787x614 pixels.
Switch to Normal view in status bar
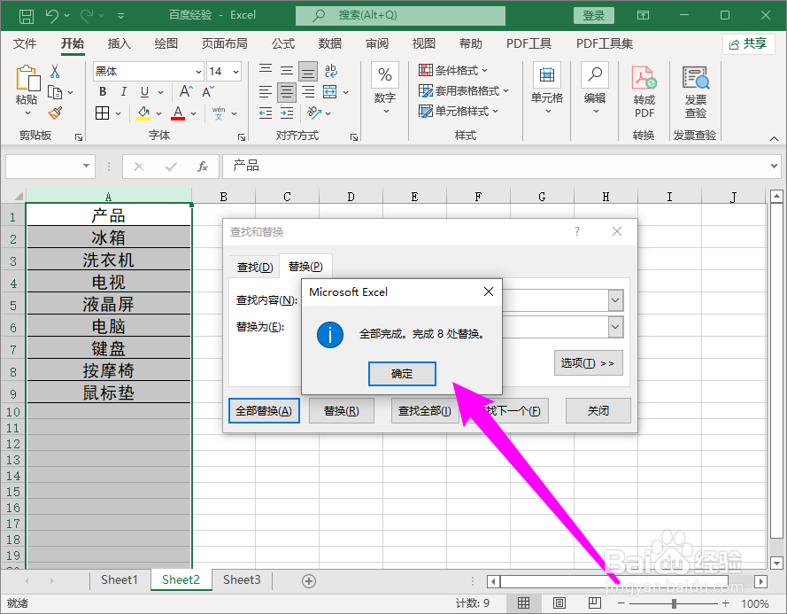click(x=523, y=603)
